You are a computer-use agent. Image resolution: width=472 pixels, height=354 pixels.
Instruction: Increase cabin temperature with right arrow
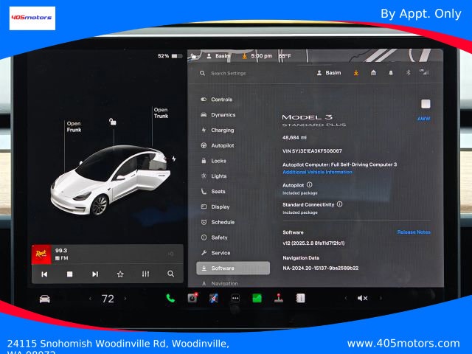[125, 299]
